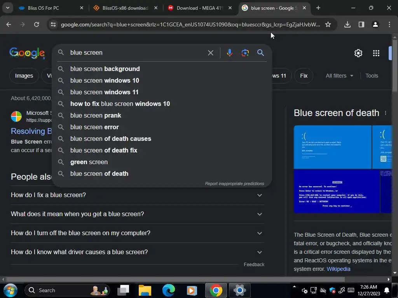This screenshot has height=298, width=398.
Task: Open Windows Start menu orb
Action: pyautogui.click(x=10, y=290)
